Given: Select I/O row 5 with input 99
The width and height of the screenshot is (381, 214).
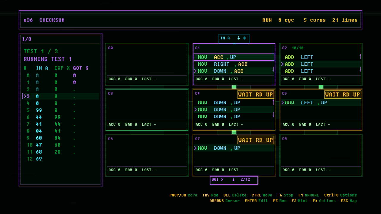Looking at the screenshot, I should click(61, 110).
